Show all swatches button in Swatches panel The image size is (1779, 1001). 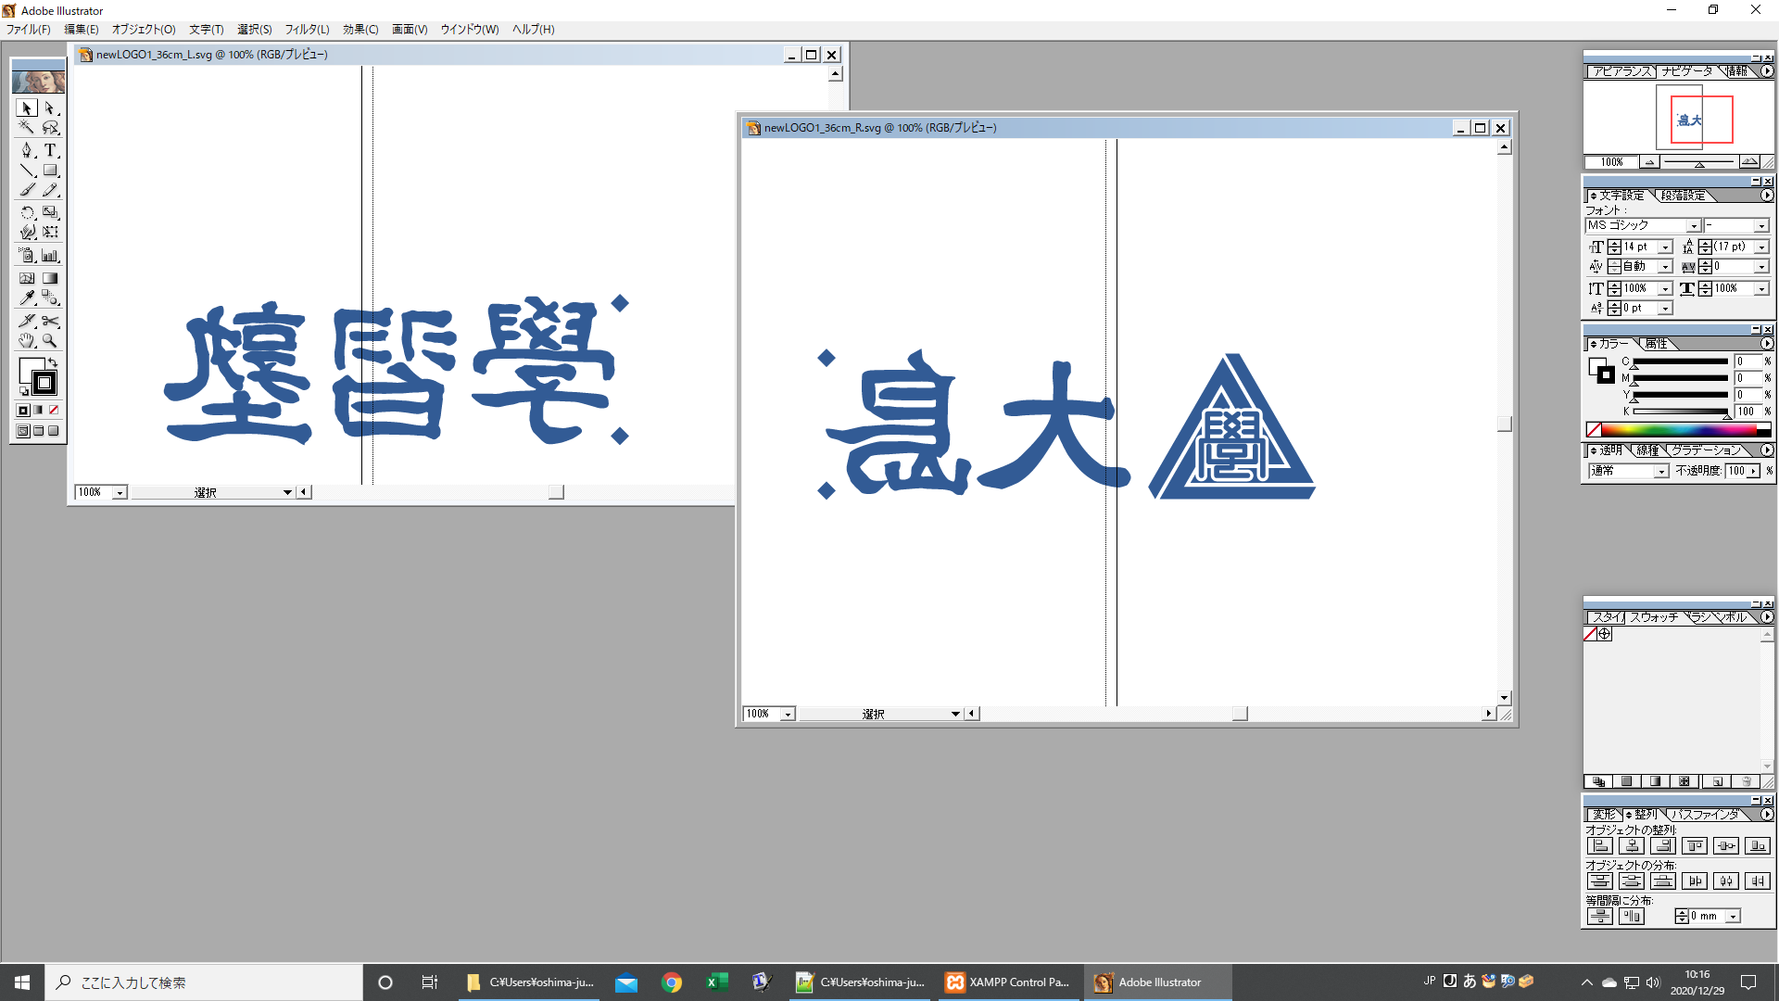pos(1598,781)
